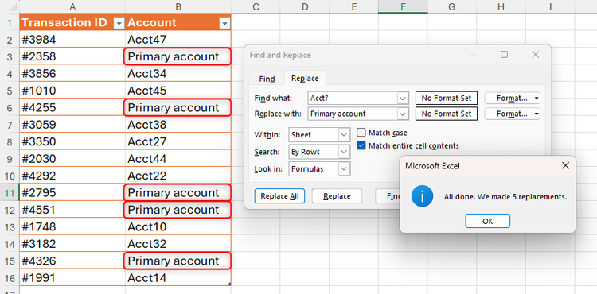The width and height of the screenshot is (597, 294).
Task: Select column I header
Action: coord(550,6)
